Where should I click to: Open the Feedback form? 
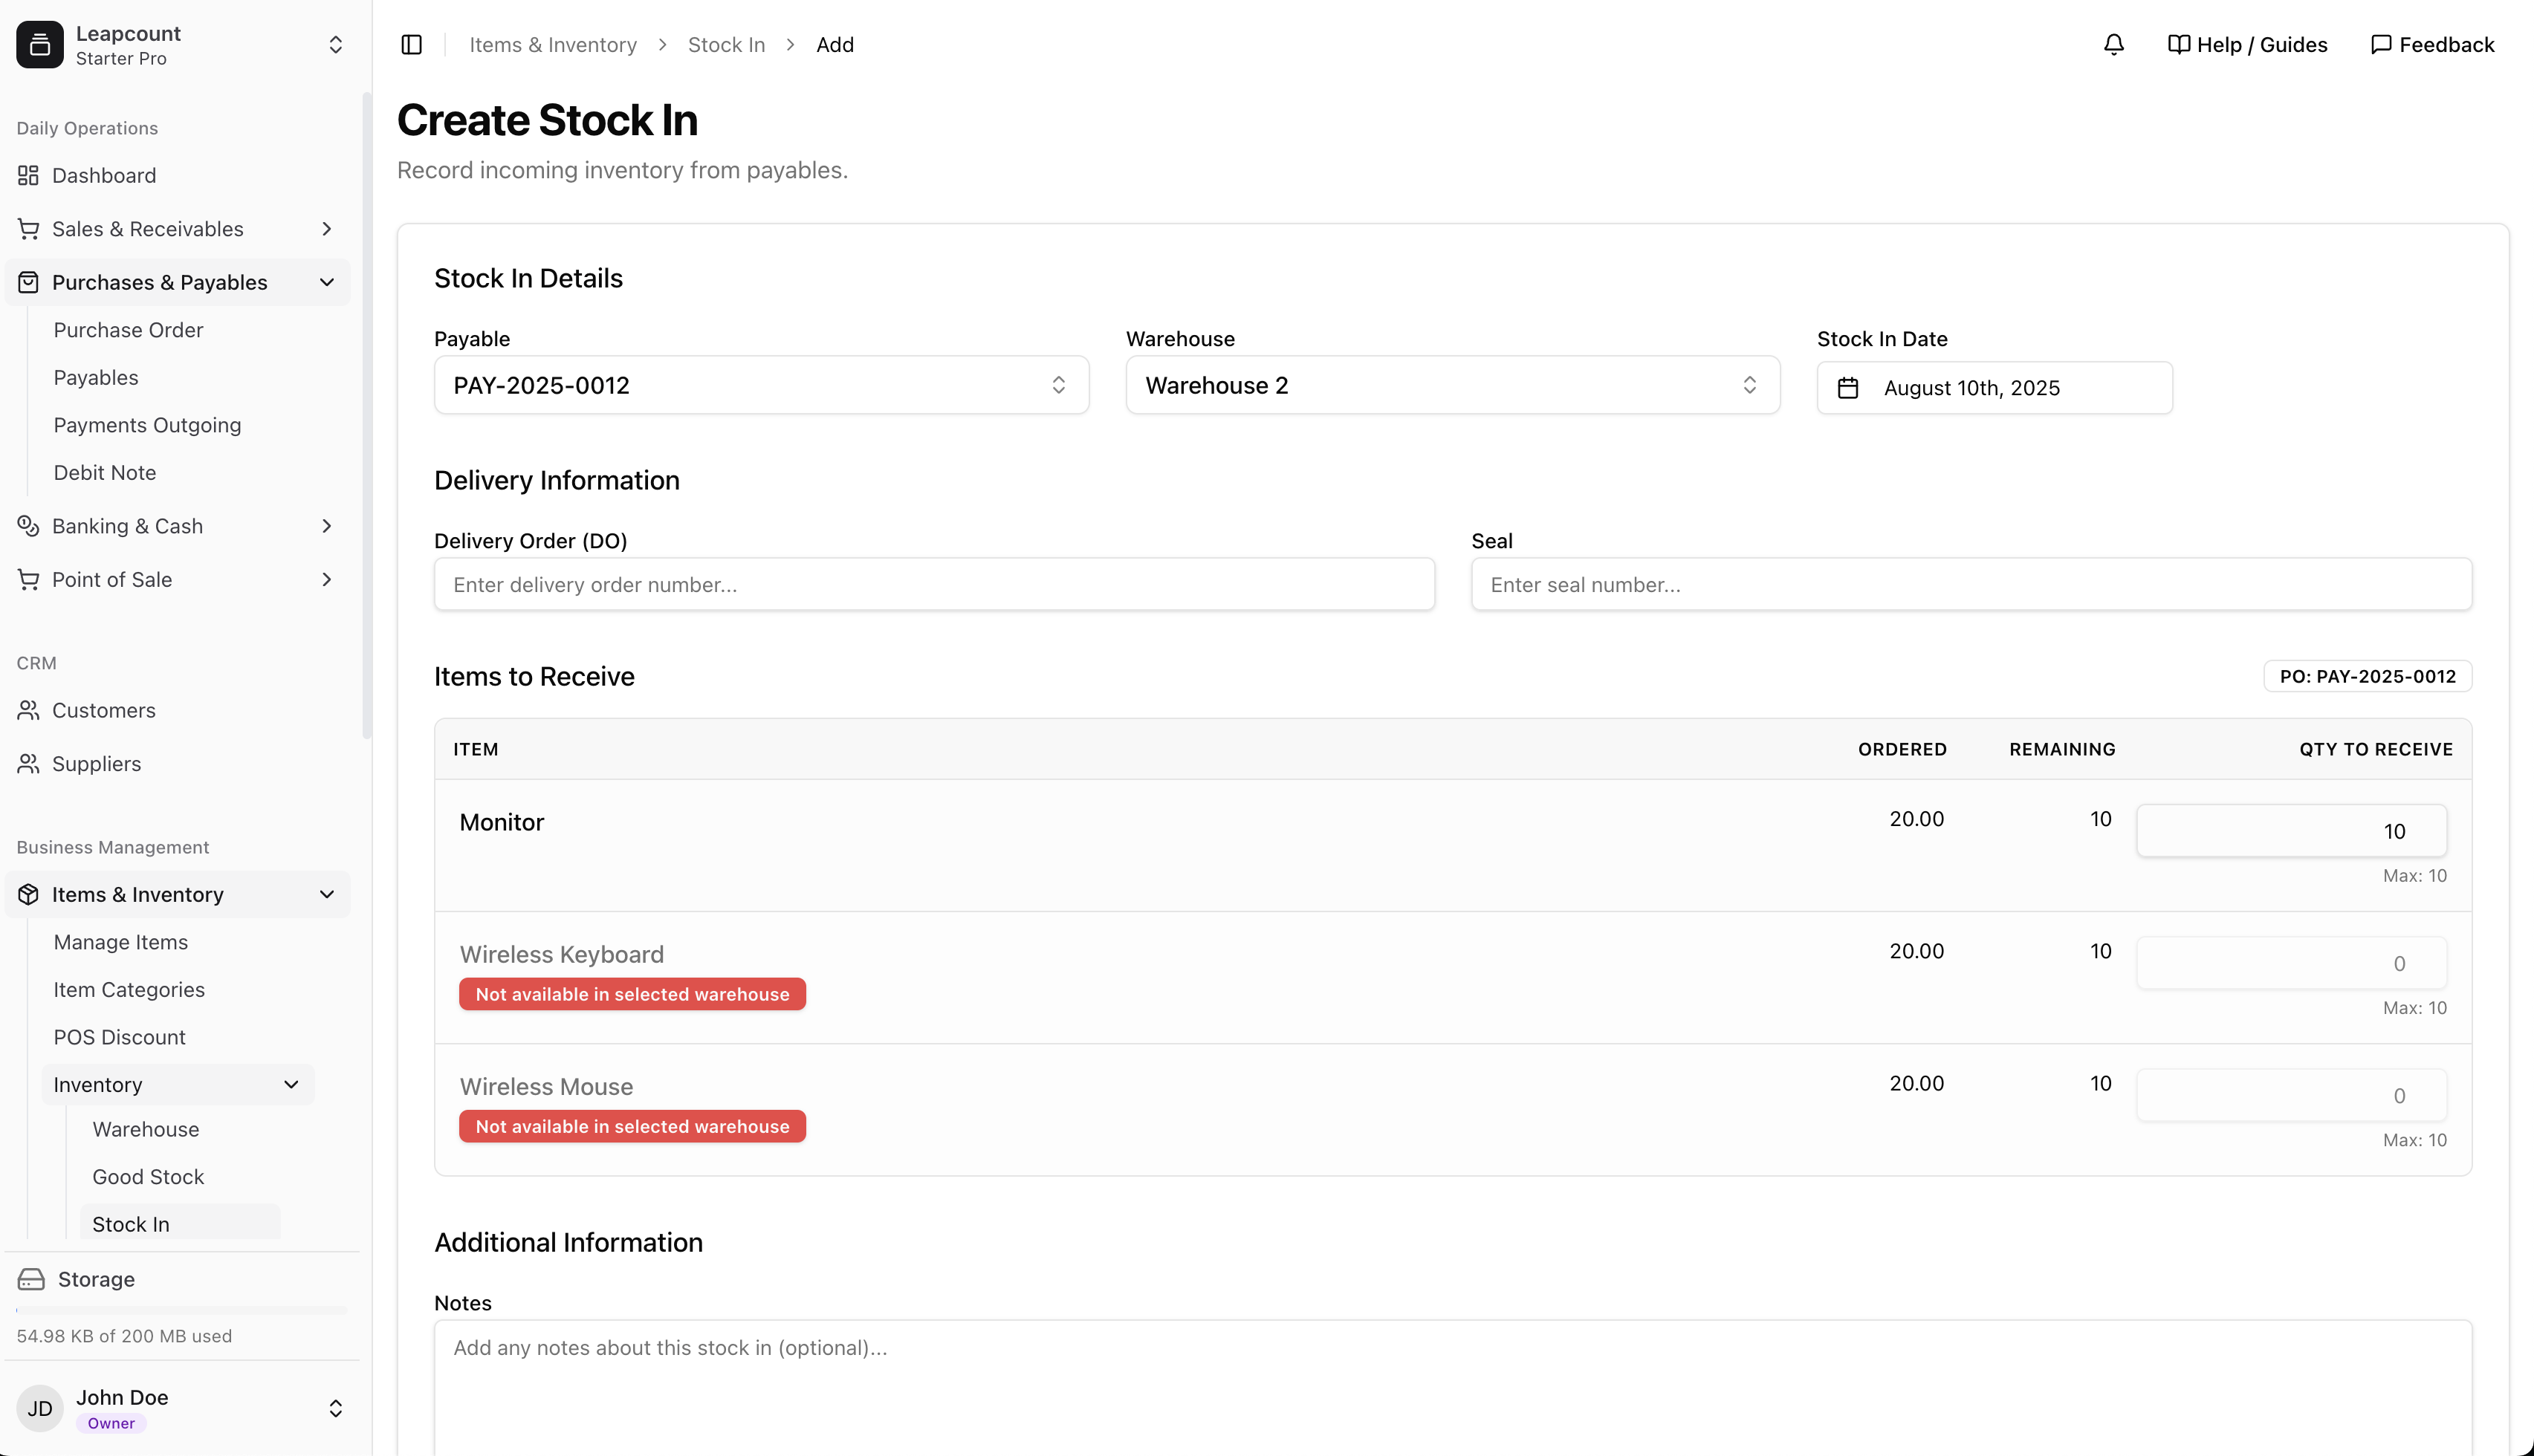2432,45
